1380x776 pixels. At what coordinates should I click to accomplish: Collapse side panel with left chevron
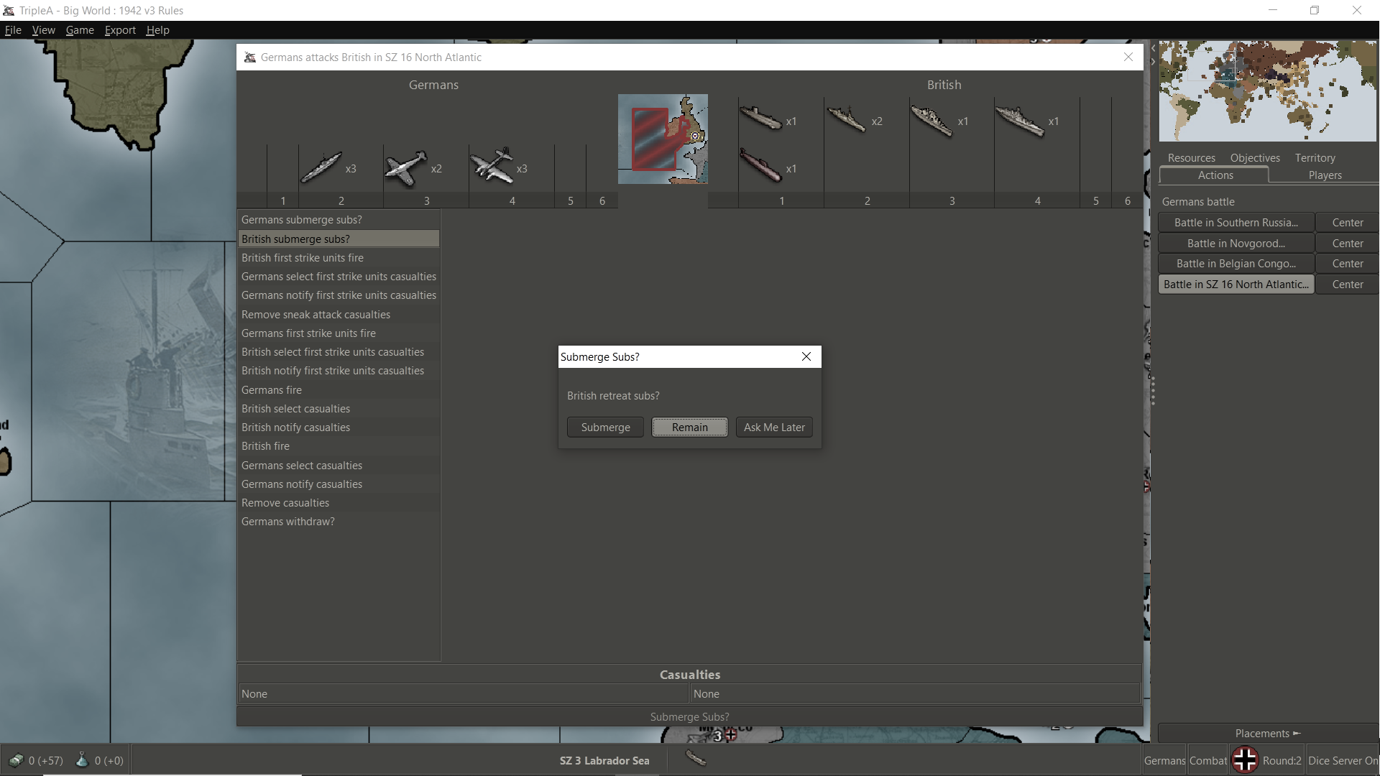(x=1153, y=48)
